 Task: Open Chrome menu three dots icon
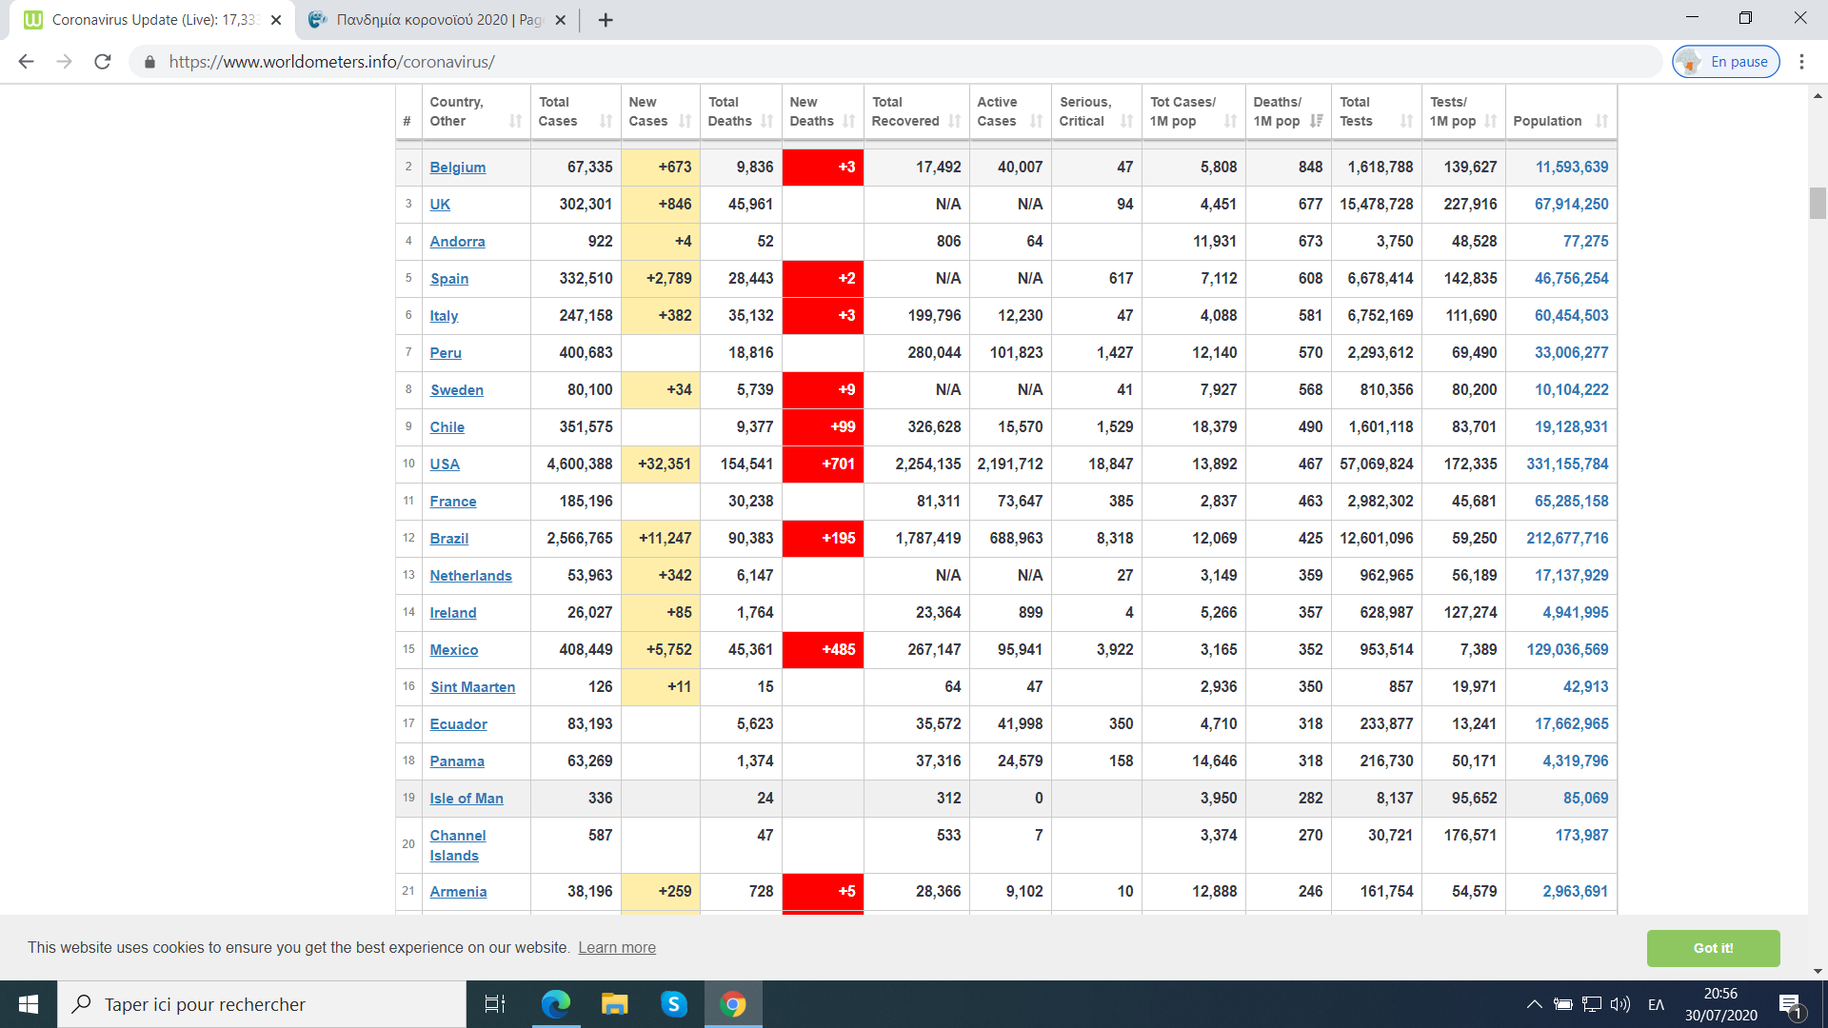[x=1801, y=62]
